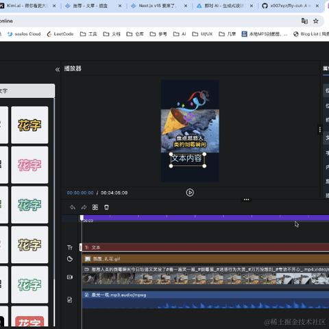This screenshot has width=329, height=329.
Task: Click the sticker track icon
Action: click(x=70, y=259)
